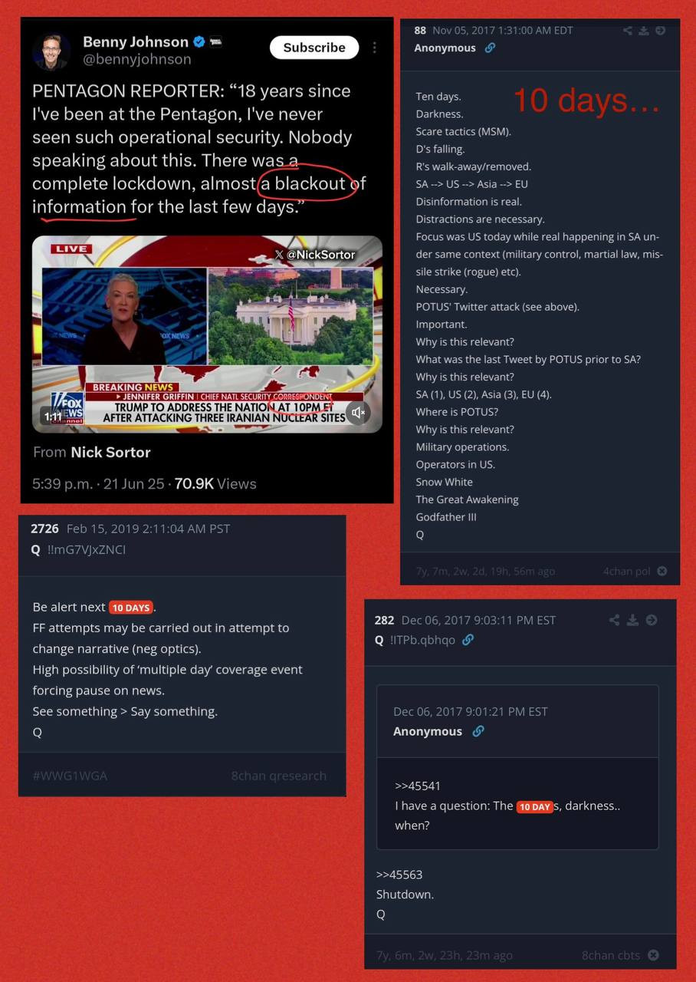696x982 pixels.
Task: Play the Fox News video thumbnail
Action: pos(207,334)
